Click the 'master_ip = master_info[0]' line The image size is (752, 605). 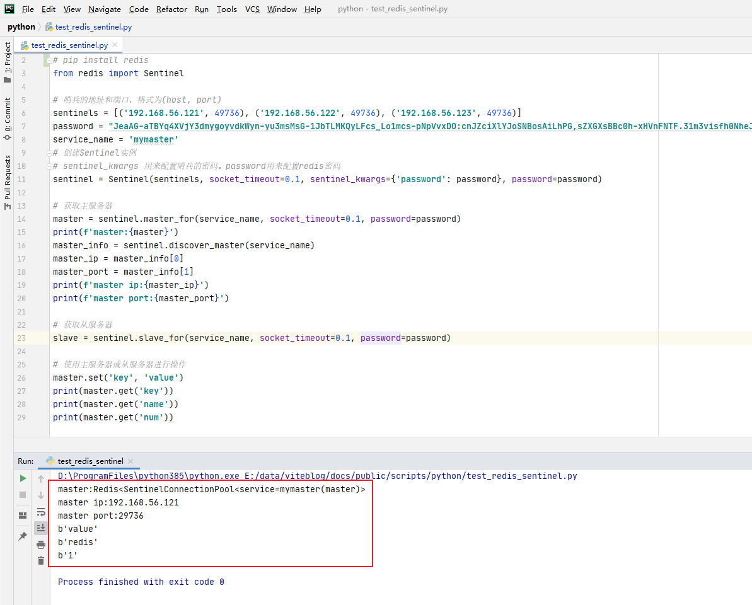(x=118, y=259)
